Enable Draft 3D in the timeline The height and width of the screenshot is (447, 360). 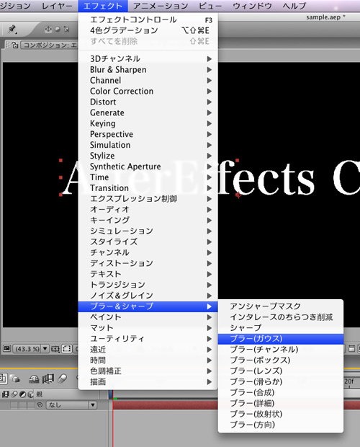tap(15, 379)
